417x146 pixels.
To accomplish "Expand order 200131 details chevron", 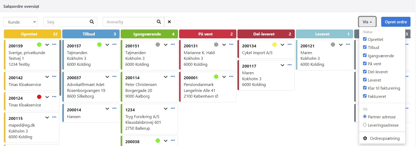I will click(x=224, y=45).
